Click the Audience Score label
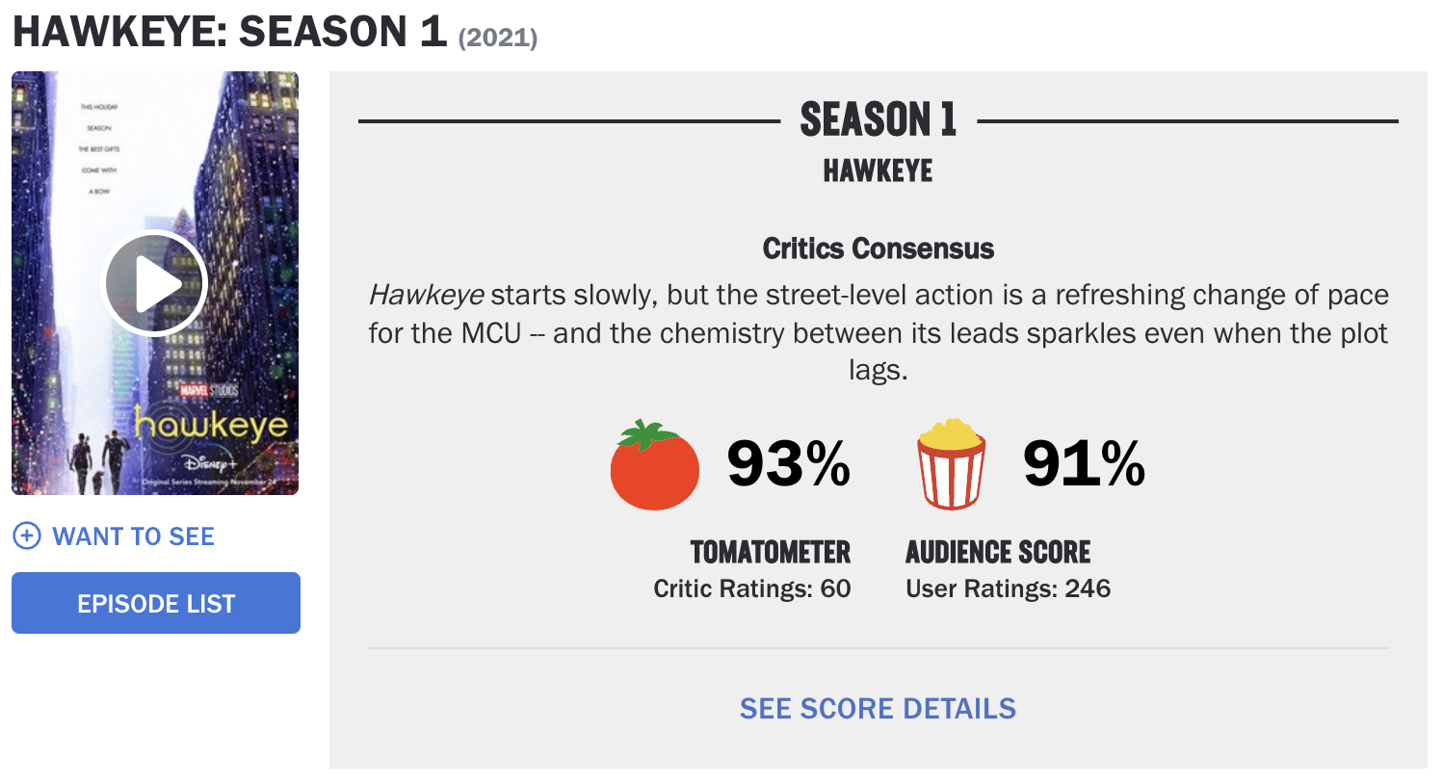The image size is (1443, 784). tap(998, 552)
